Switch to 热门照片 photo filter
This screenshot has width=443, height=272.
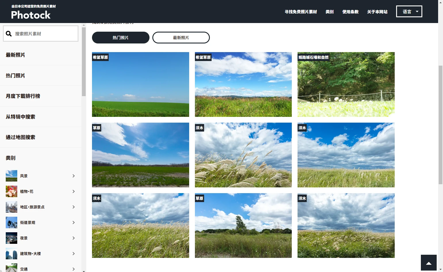click(120, 38)
